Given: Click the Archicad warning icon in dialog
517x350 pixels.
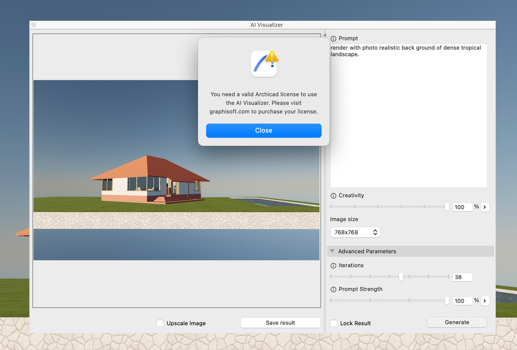Looking at the screenshot, I should point(264,63).
